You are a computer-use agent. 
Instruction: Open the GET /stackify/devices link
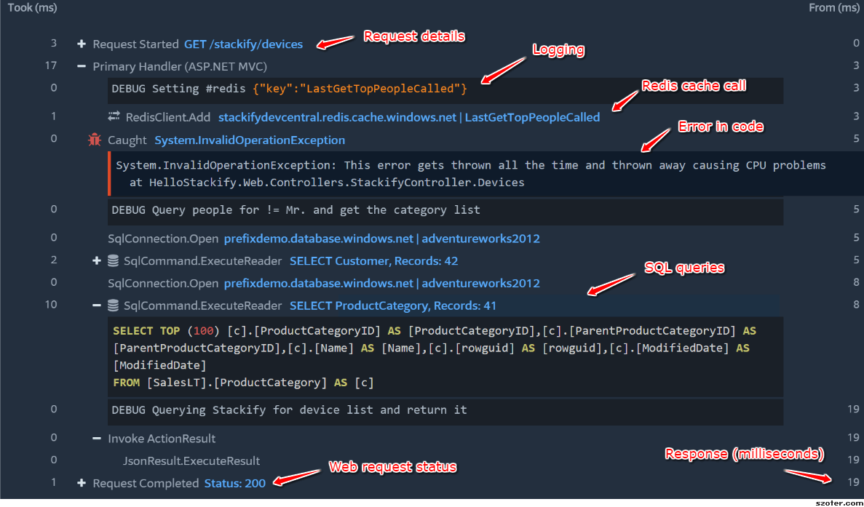(243, 44)
